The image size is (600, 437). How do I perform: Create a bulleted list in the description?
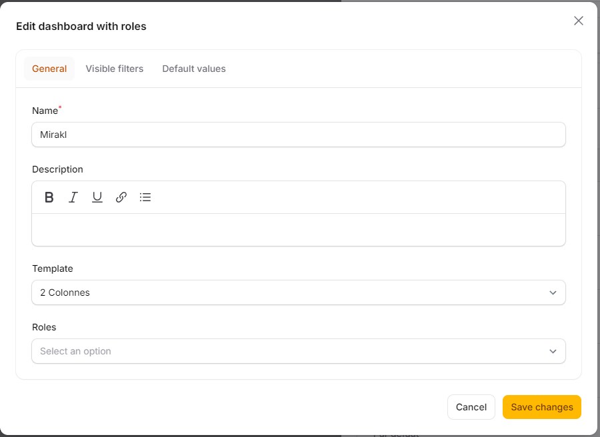[145, 197]
